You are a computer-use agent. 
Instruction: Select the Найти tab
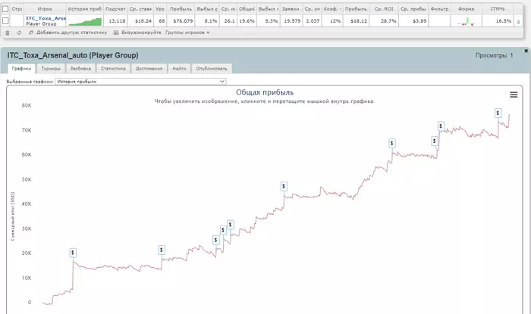pos(179,69)
